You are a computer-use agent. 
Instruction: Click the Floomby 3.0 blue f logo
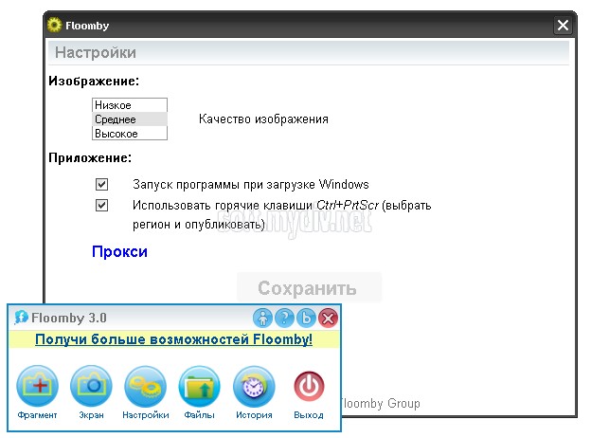click(x=21, y=318)
